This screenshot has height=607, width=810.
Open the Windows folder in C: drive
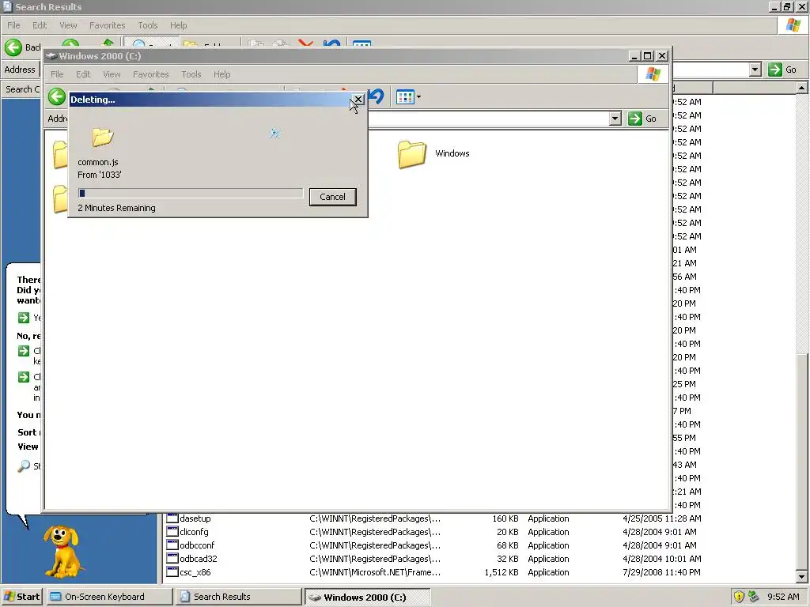411,154
